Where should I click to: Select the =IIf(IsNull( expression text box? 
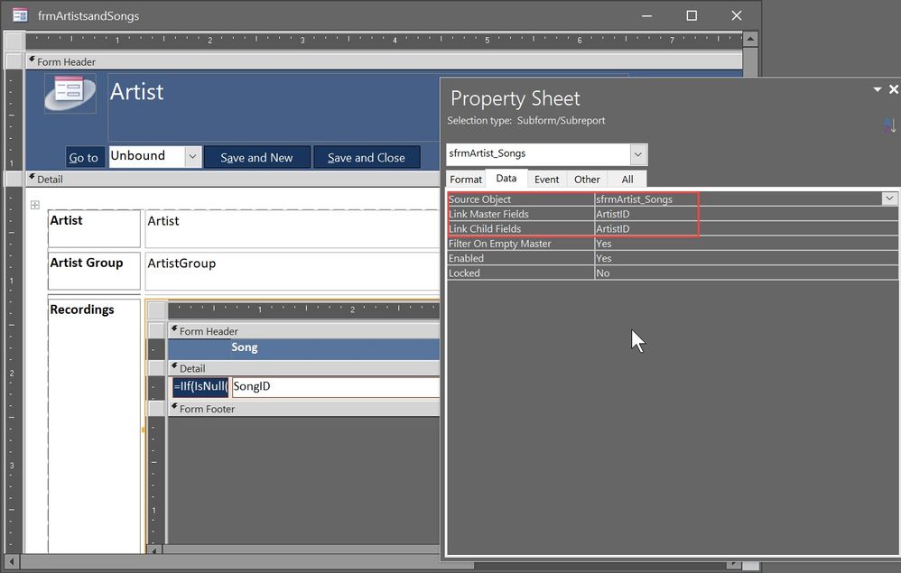tap(200, 386)
